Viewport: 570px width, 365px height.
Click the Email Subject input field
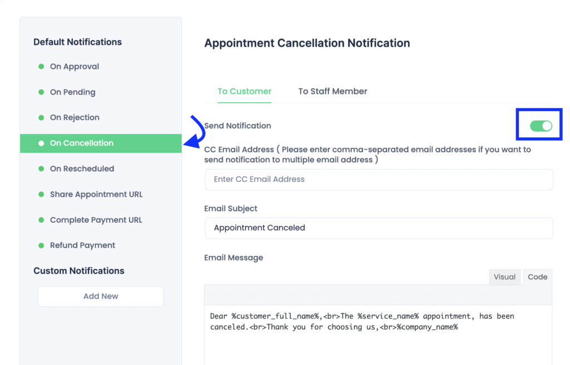(379, 228)
